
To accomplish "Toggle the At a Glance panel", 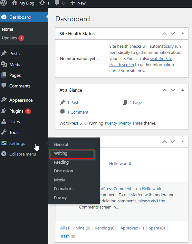I will pos(183,90).
